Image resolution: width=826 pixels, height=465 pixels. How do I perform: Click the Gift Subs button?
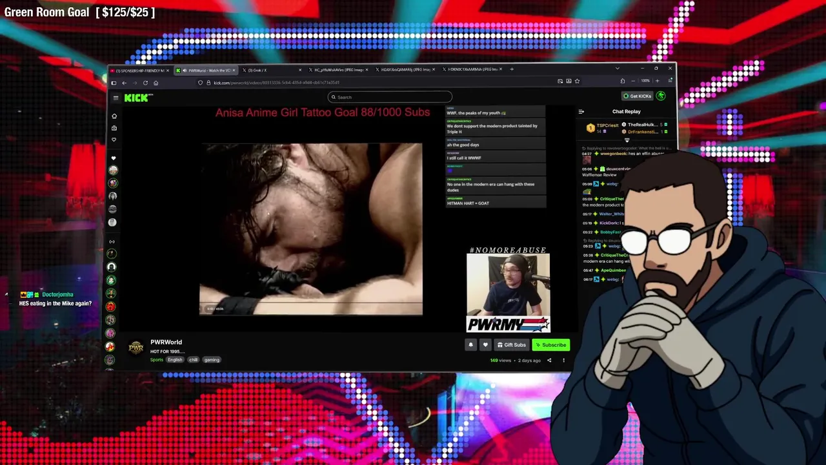(512, 345)
